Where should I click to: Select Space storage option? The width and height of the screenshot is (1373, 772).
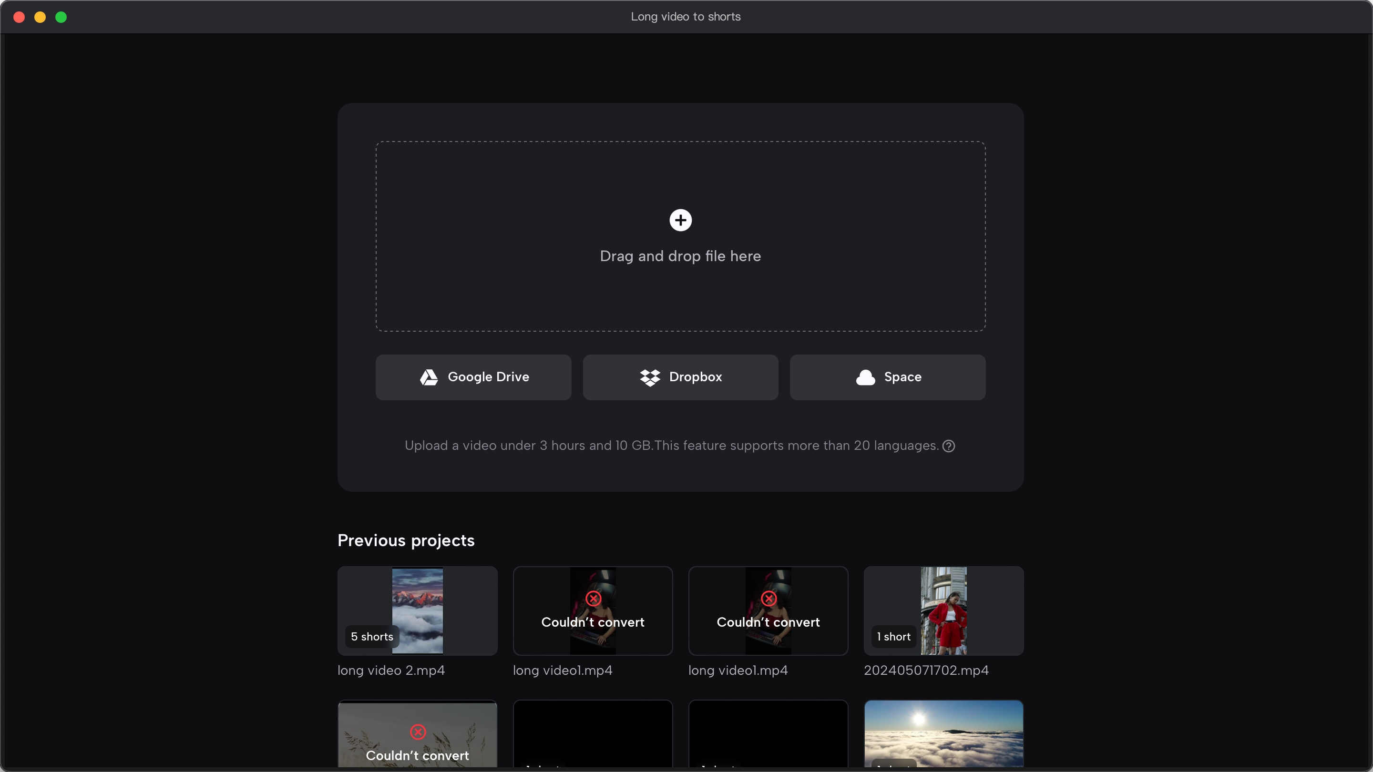pos(888,377)
